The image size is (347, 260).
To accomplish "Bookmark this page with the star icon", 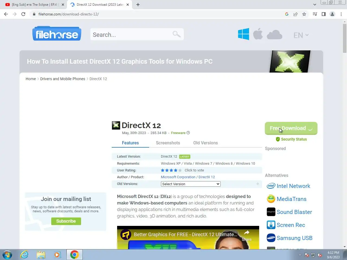I will 304,14.
